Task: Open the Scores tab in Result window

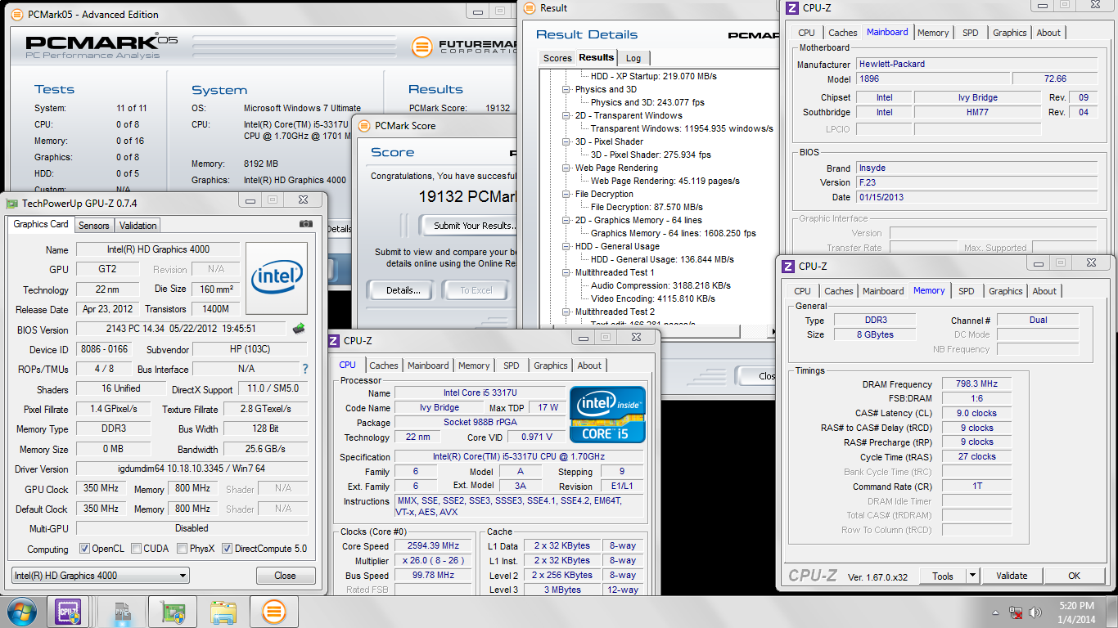Action: pyautogui.click(x=557, y=58)
